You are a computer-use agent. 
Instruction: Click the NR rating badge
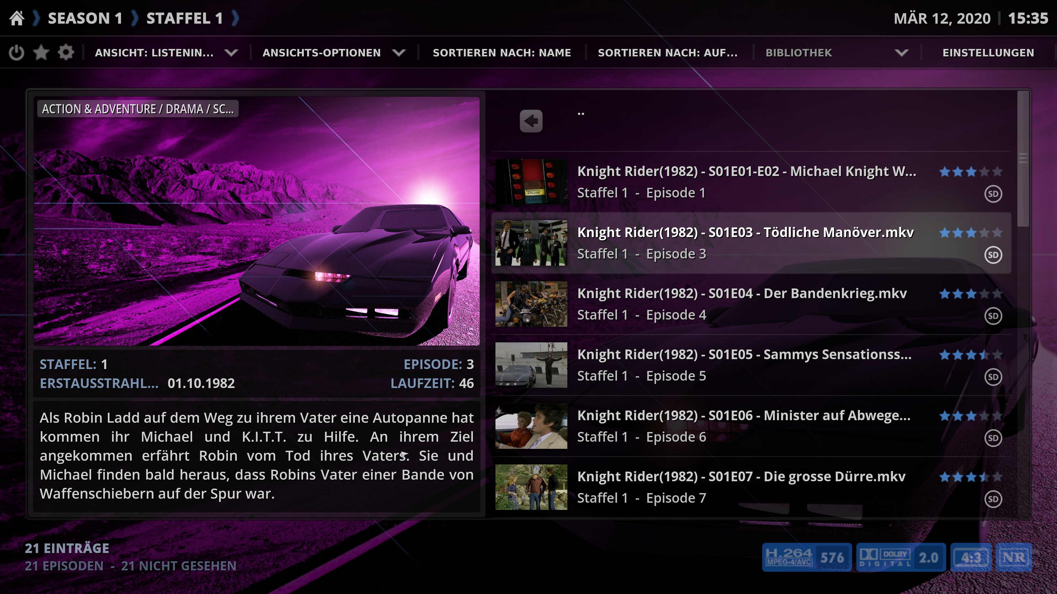point(1014,557)
